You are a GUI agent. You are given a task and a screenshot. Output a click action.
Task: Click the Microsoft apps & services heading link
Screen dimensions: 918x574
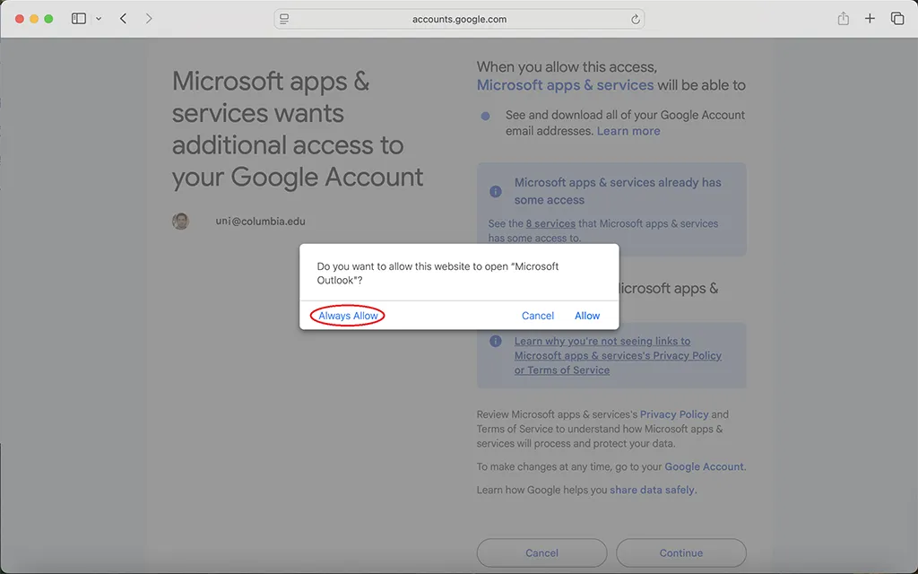[x=565, y=85]
